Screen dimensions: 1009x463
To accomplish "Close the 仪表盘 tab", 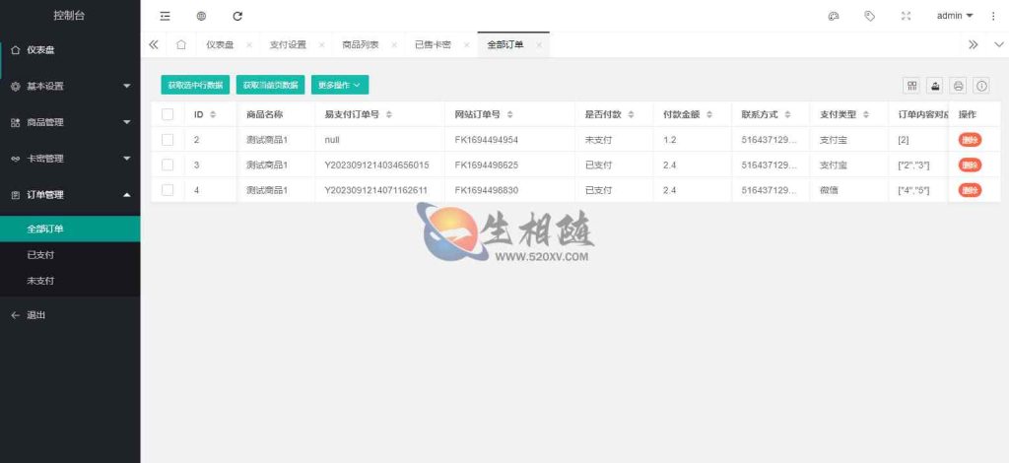I will coord(249,45).
